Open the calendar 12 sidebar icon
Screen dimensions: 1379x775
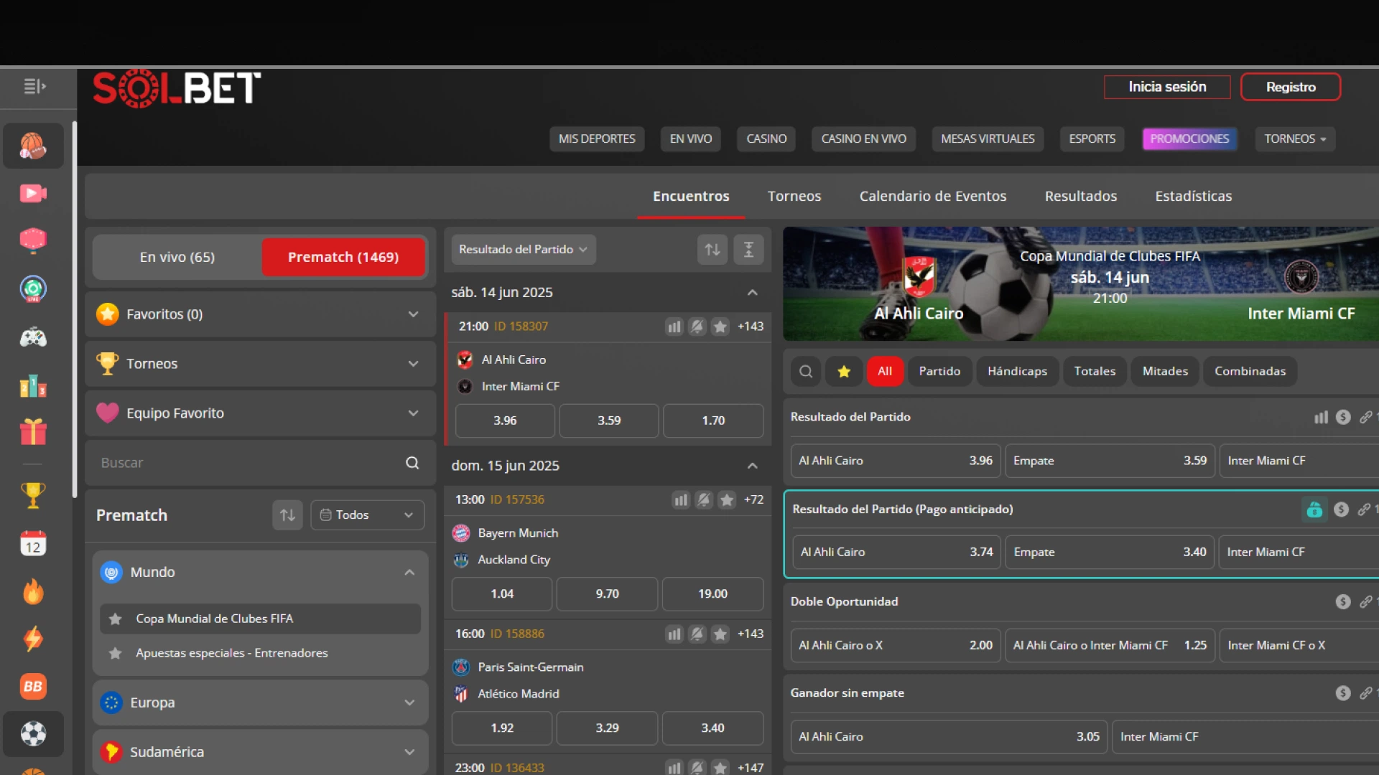click(33, 543)
